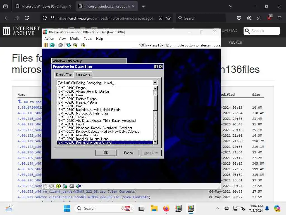The image size is (286, 215).
Task: Open File Explorer from the taskbar
Action: pos(154,208)
